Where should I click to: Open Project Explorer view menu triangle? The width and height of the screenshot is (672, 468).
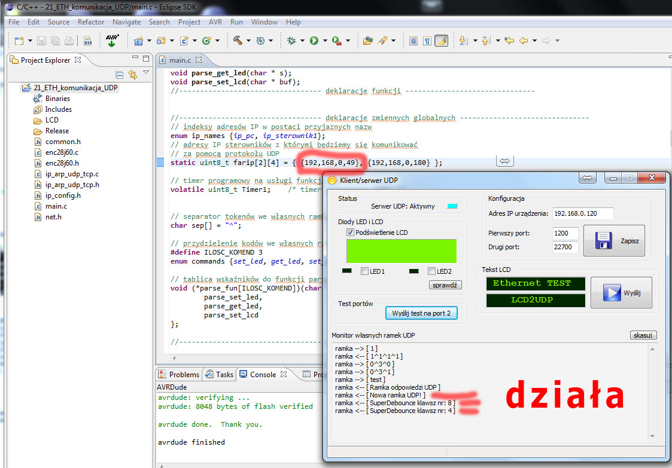(146, 72)
